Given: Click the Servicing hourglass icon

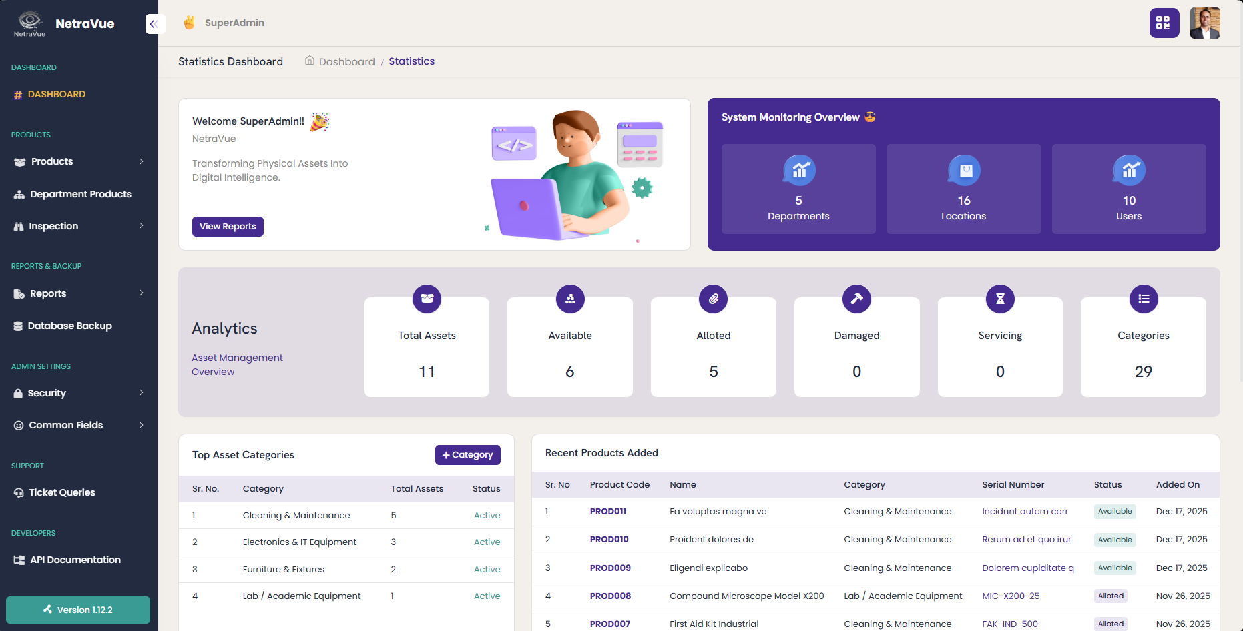Looking at the screenshot, I should tap(999, 299).
